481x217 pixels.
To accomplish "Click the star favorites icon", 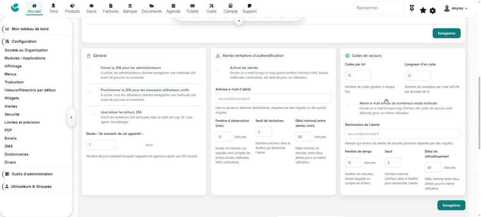I will 423,10.
